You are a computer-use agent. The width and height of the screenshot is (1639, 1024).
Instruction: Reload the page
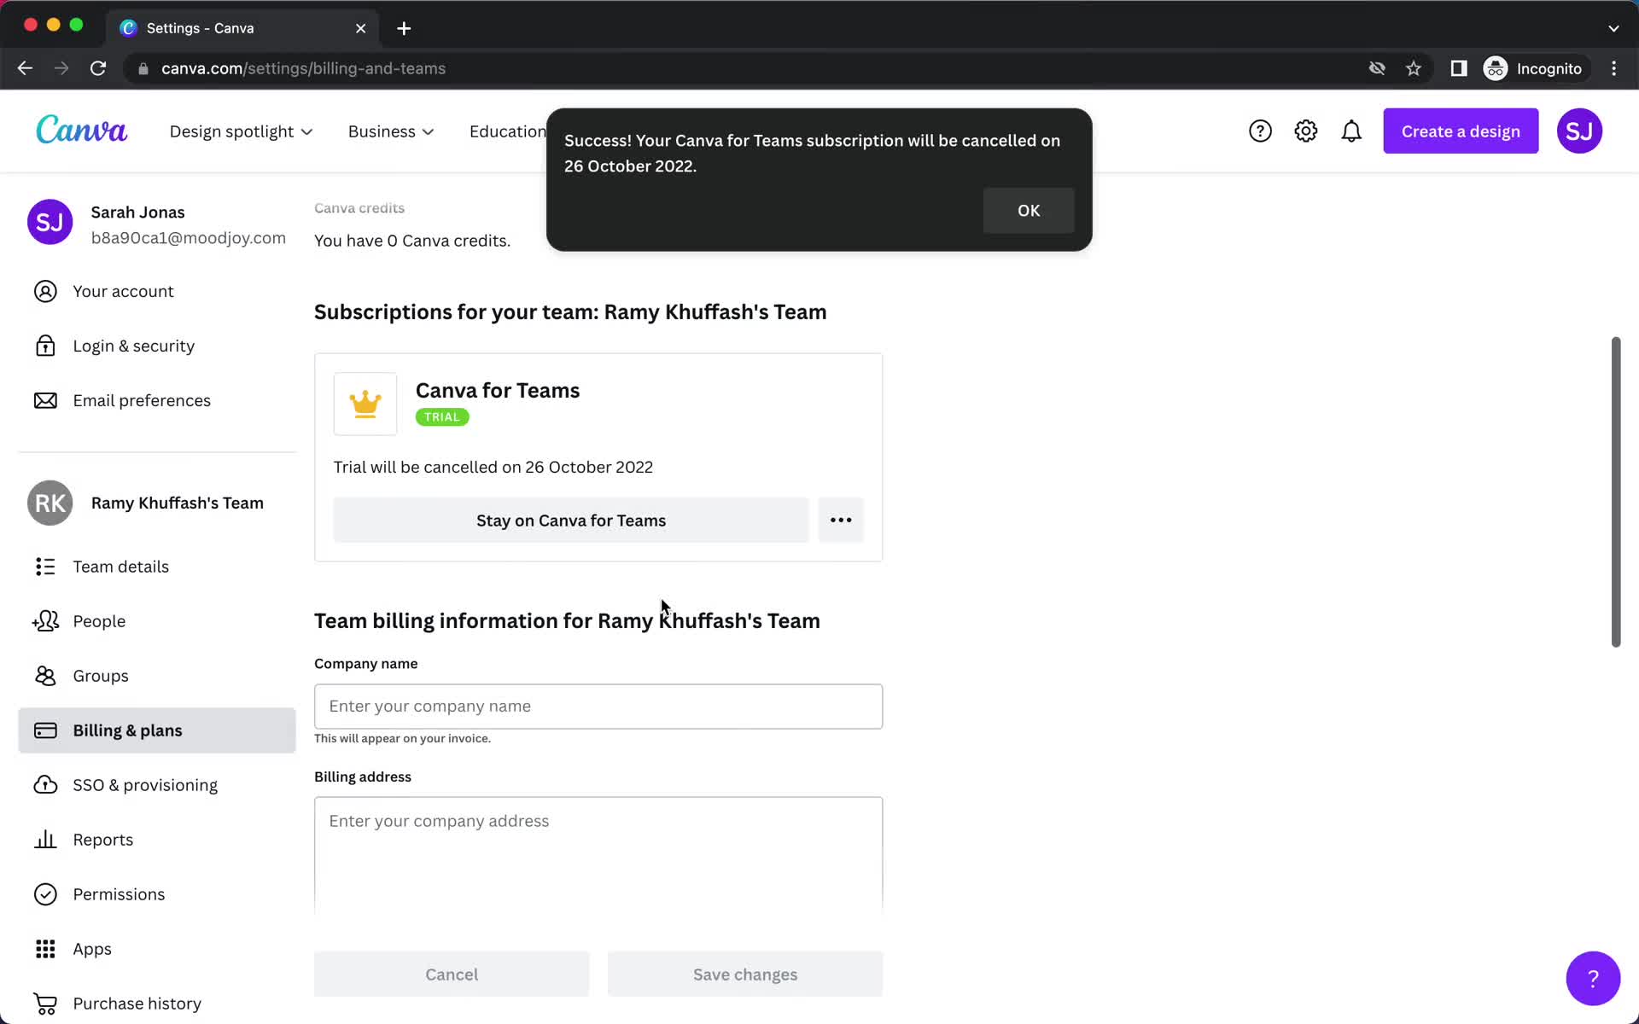click(x=98, y=68)
